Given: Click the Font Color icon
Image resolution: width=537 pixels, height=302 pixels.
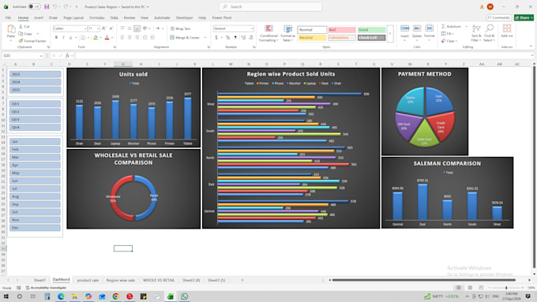Looking at the screenshot, I should click(107, 37).
